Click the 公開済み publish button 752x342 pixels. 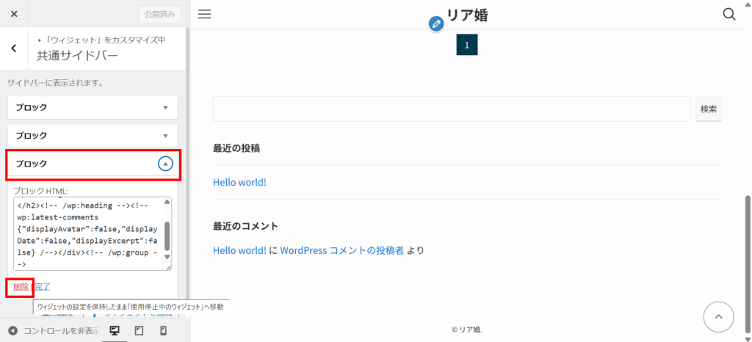pos(159,14)
